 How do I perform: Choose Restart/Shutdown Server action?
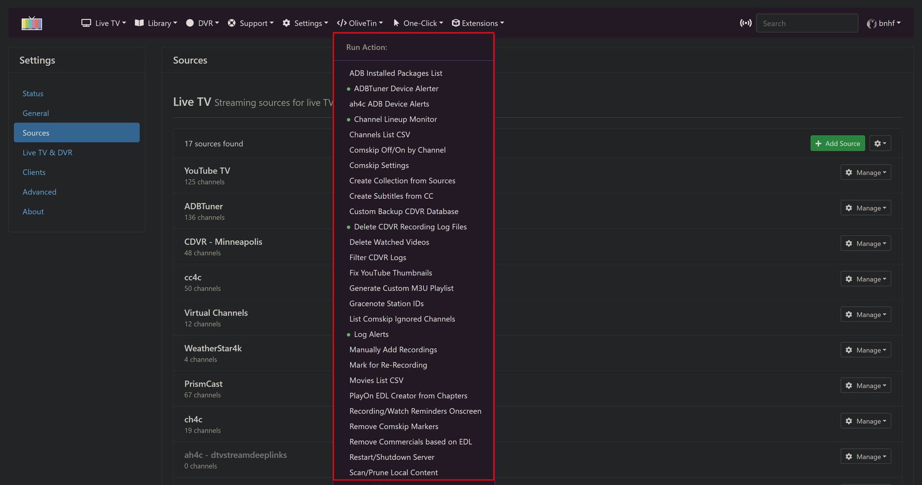(x=392, y=457)
